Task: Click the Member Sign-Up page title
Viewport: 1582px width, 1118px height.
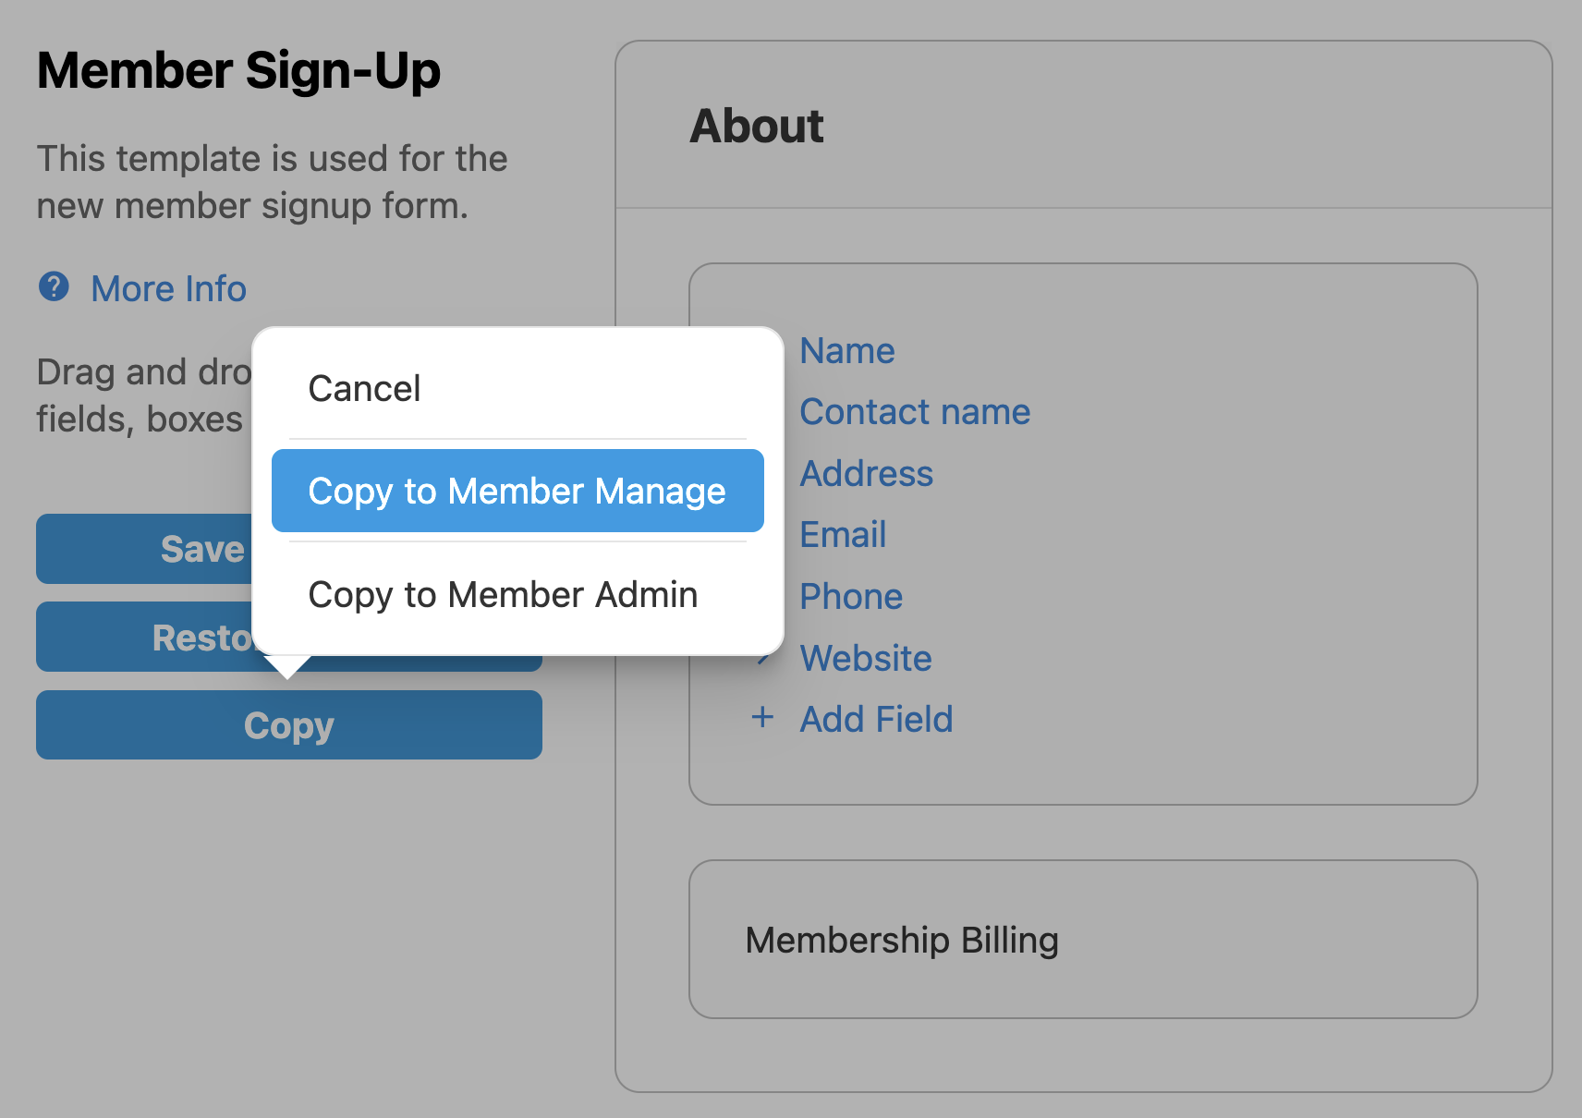Action: click(x=238, y=71)
